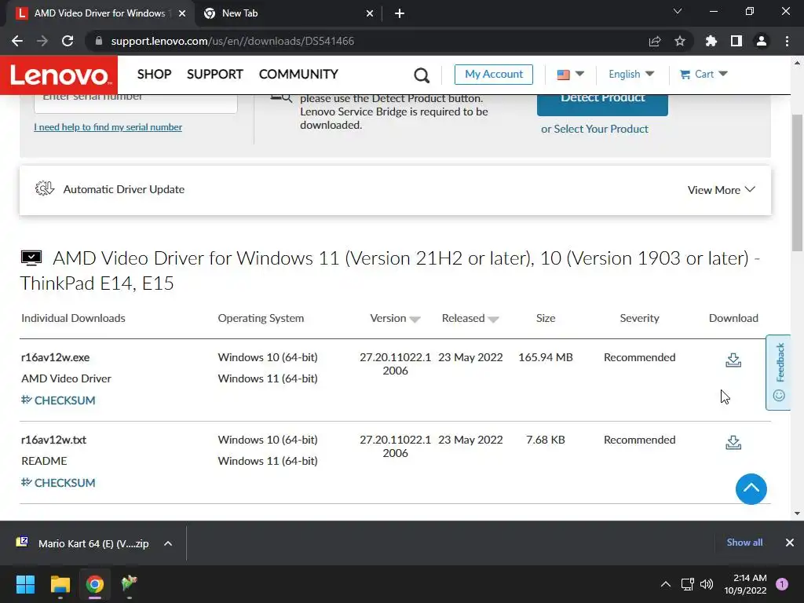The width and height of the screenshot is (804, 603).
Task: Open the Lenovo site search magnifier
Action: pyautogui.click(x=422, y=75)
